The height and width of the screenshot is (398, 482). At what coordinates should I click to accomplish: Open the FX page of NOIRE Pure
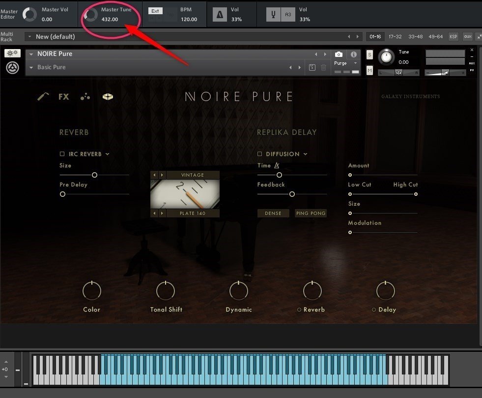(63, 97)
